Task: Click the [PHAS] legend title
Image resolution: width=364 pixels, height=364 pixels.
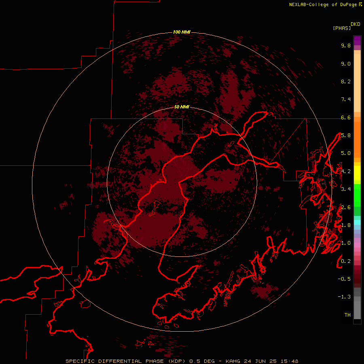Action: pyautogui.click(x=342, y=28)
